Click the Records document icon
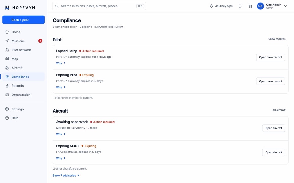This screenshot has height=183, width=294. point(7,86)
